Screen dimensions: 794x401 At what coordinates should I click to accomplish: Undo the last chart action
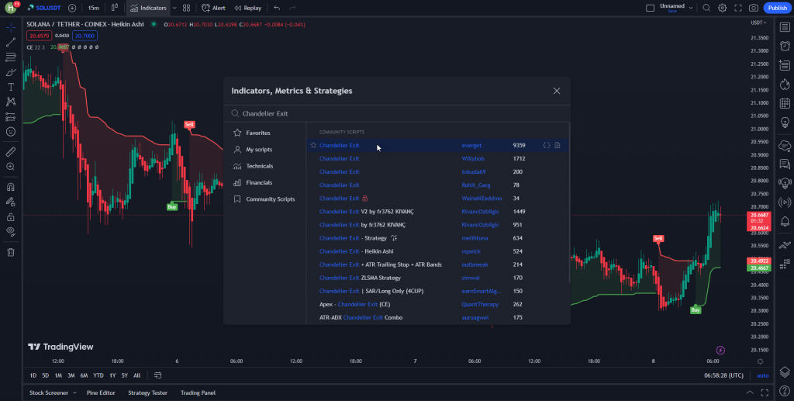point(277,8)
